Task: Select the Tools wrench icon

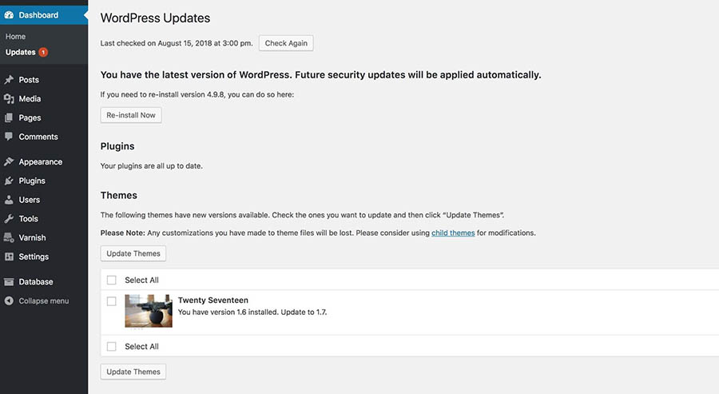Action: 9,219
